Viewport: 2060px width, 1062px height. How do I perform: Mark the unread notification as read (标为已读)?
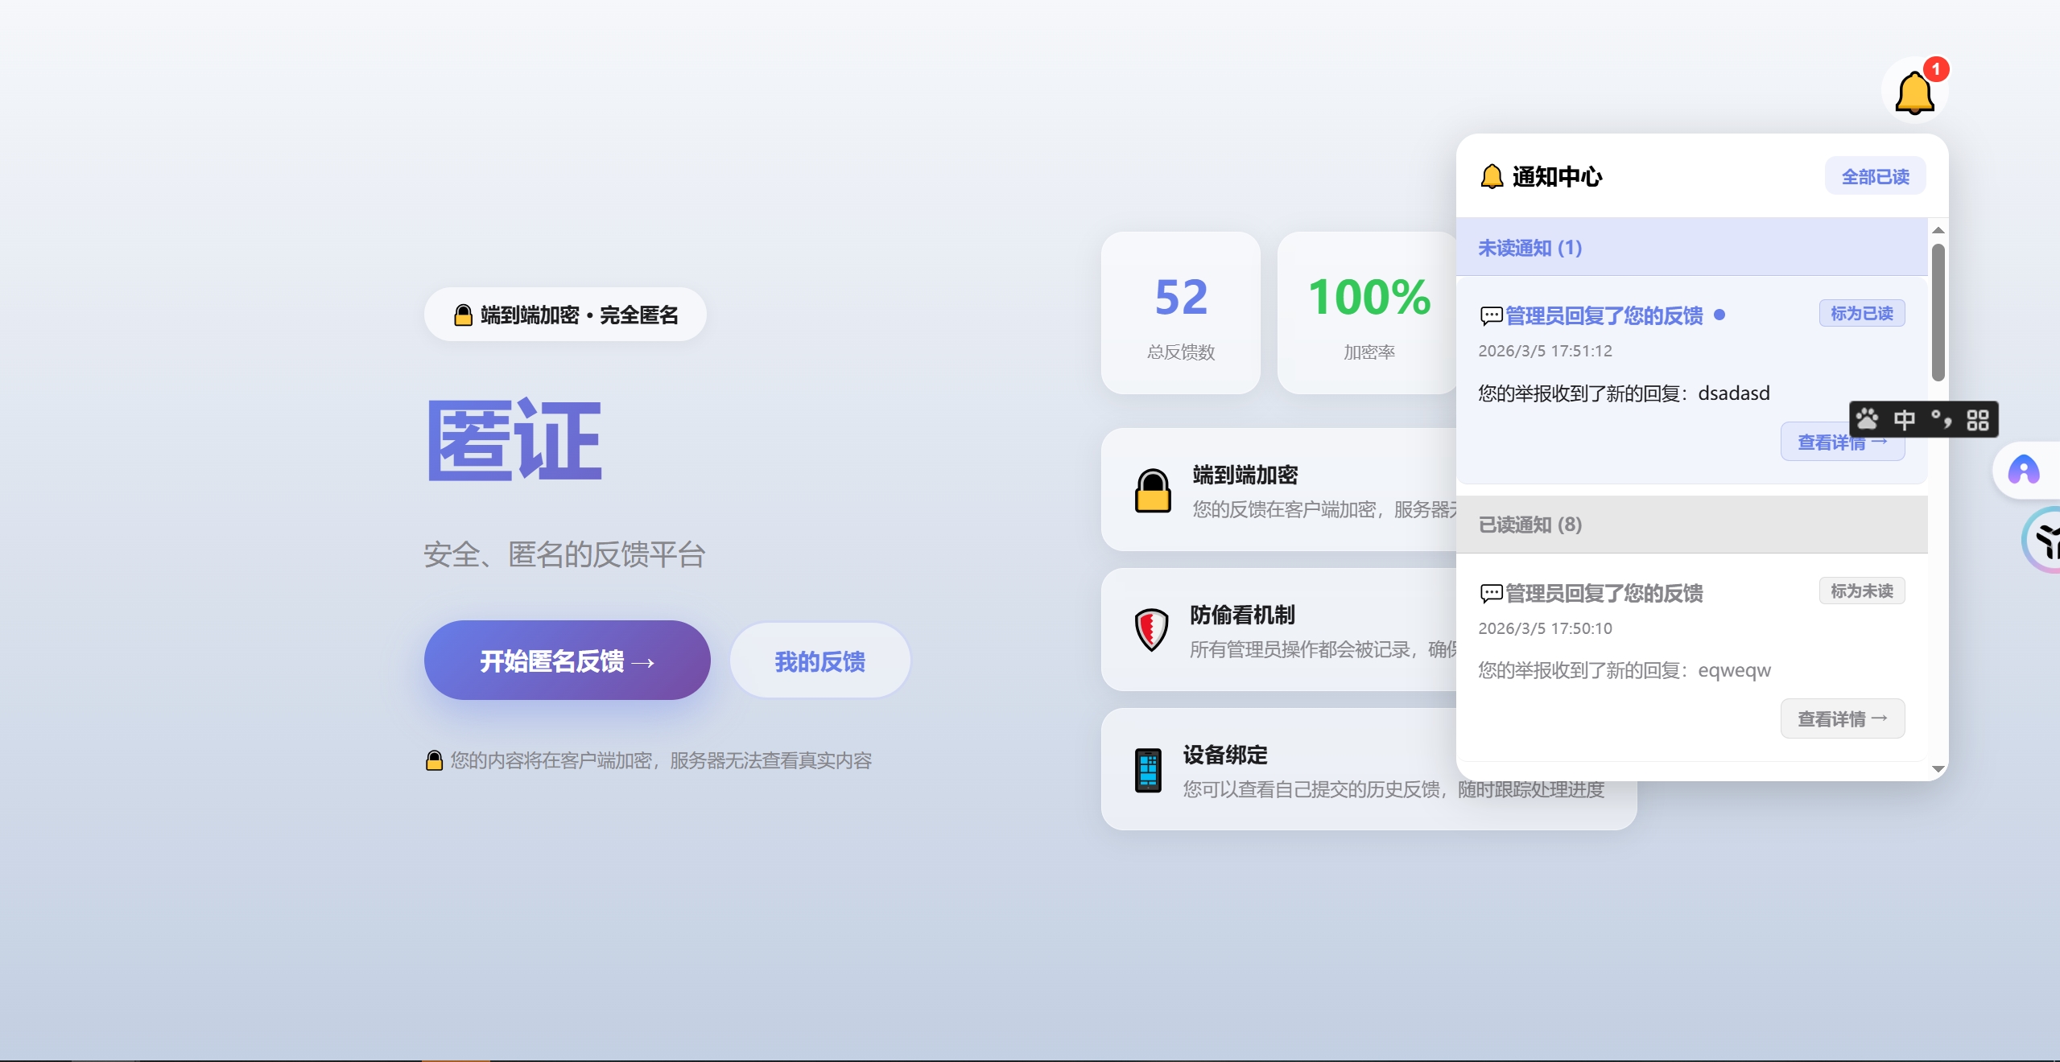point(1861,313)
